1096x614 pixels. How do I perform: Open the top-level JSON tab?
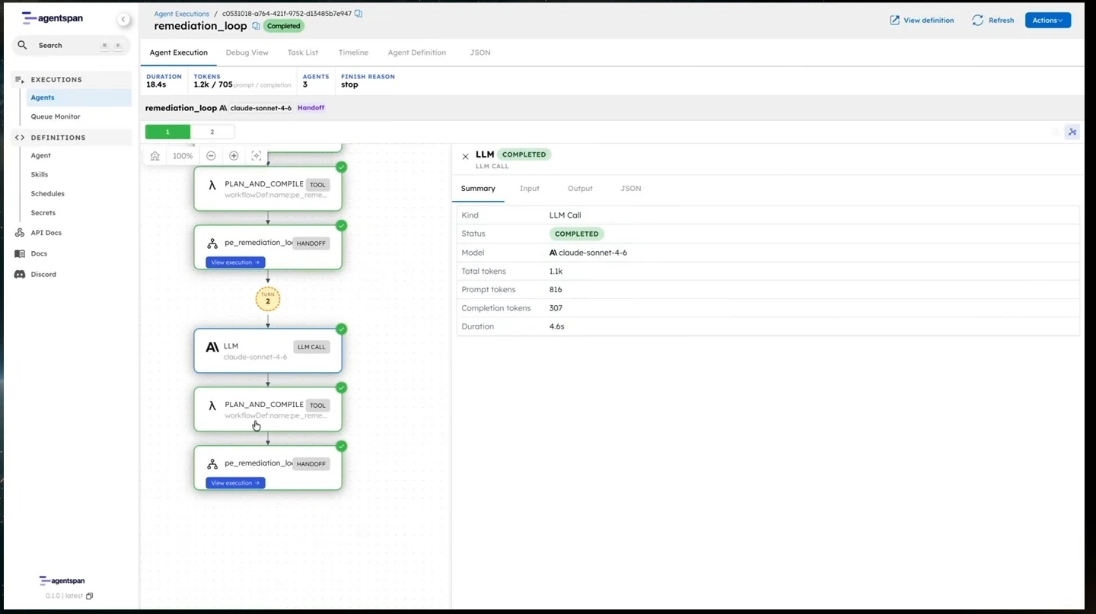coord(480,52)
